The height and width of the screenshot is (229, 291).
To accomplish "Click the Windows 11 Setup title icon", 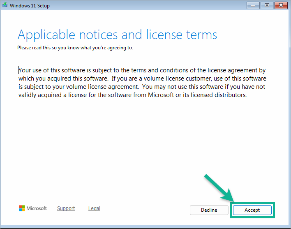I will 5,5.
